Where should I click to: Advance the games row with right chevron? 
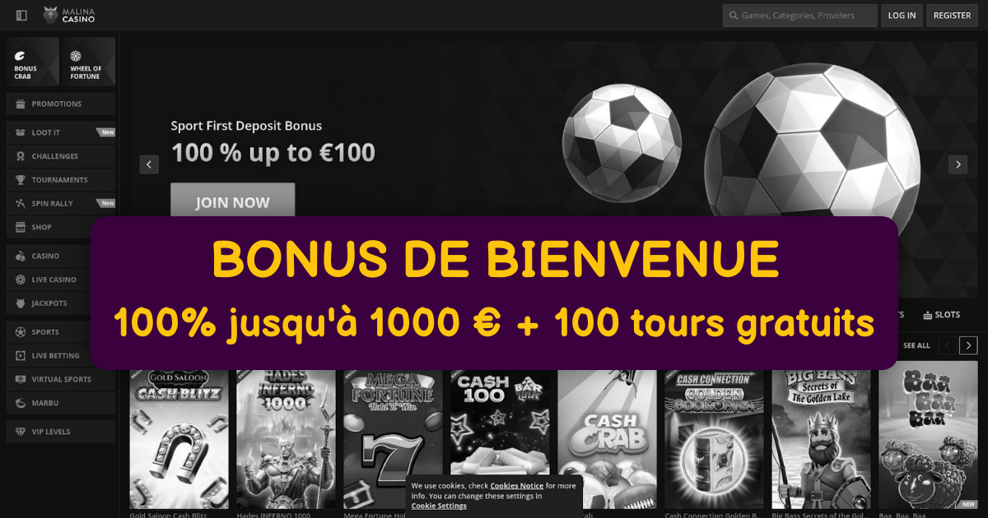(969, 345)
